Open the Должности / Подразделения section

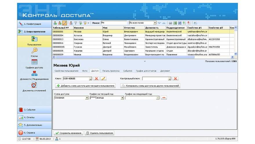tap(34, 73)
